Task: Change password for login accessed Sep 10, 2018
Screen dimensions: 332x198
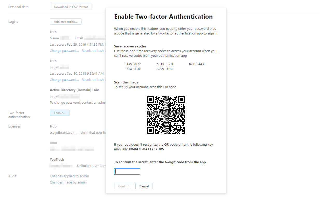Action: pos(64,80)
